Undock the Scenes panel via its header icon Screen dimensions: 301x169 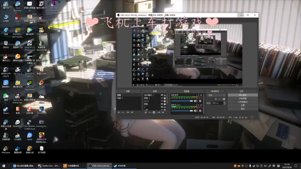pos(141,91)
